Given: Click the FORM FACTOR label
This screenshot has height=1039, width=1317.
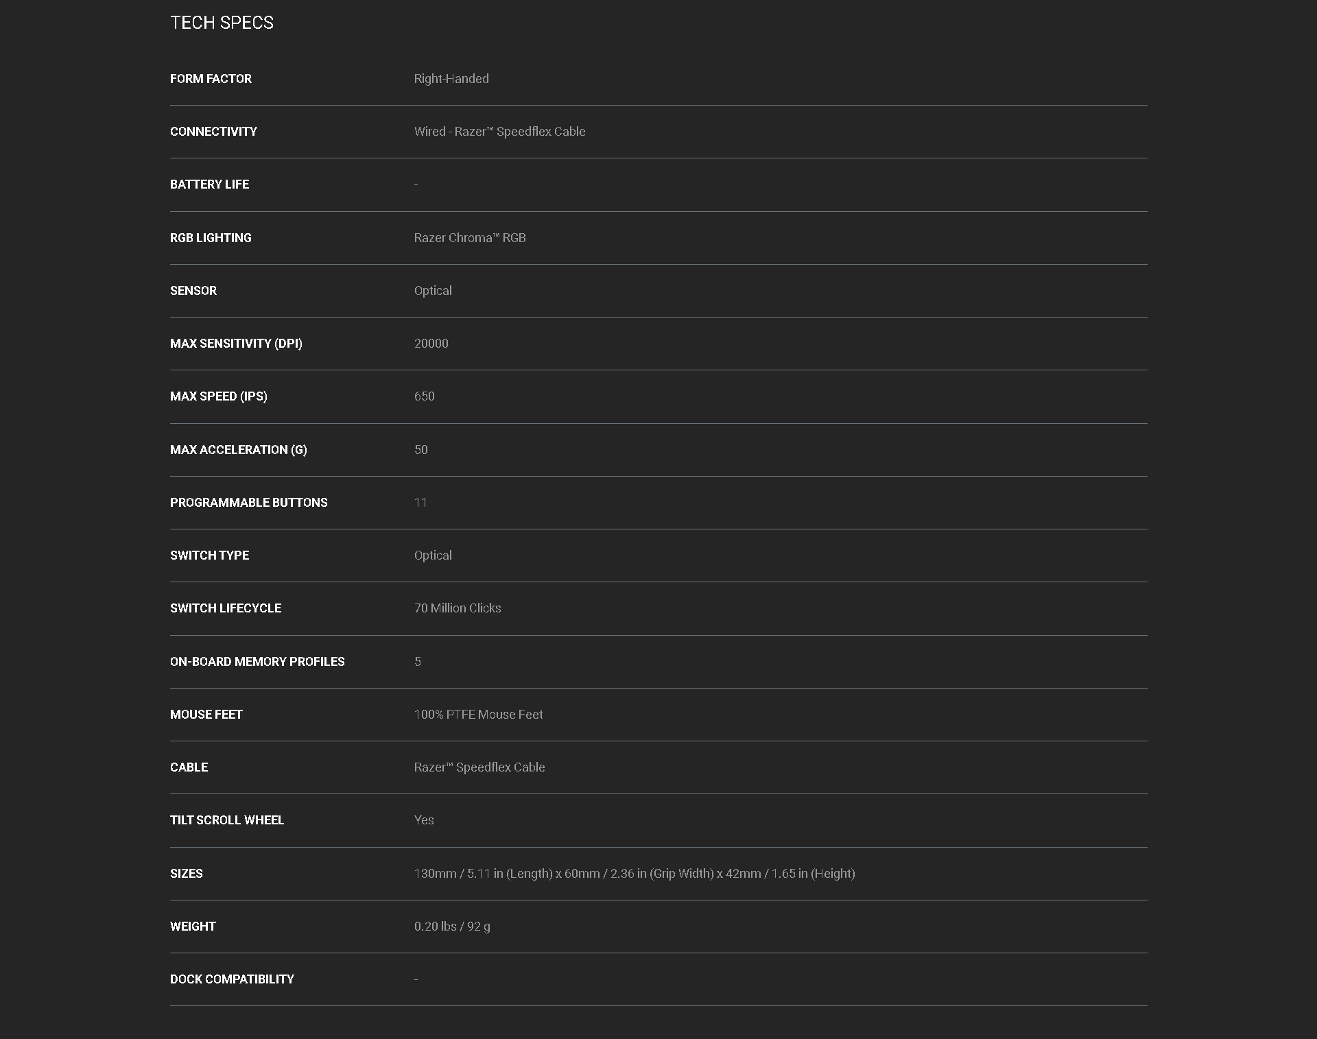Looking at the screenshot, I should point(211,79).
